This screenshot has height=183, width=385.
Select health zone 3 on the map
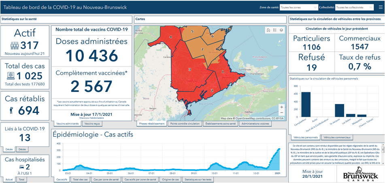(x=189, y=70)
